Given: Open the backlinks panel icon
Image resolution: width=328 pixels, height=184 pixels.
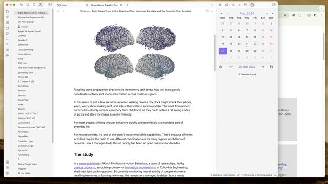Looking at the screenshot, I should (220, 5).
